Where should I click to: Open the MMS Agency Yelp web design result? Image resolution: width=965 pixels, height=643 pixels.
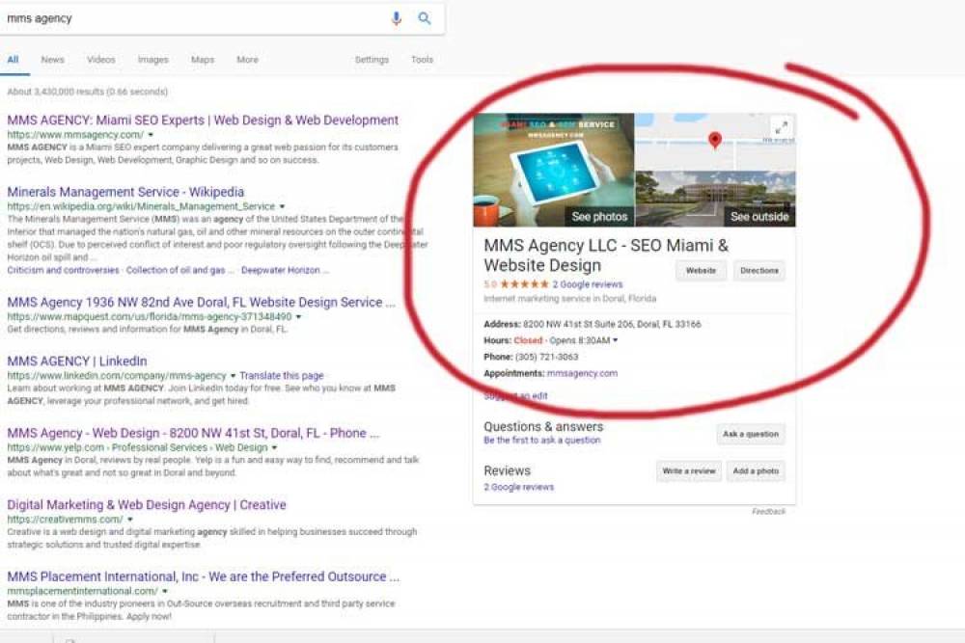tap(193, 433)
